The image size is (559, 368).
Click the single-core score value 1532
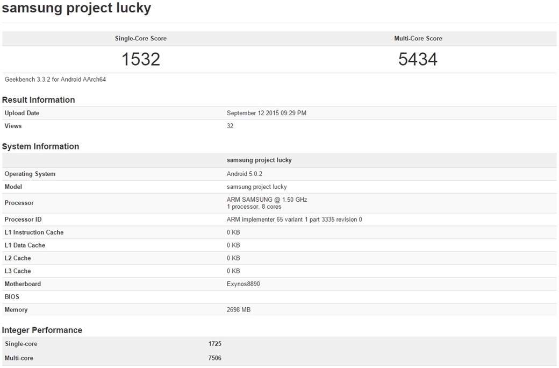(x=141, y=59)
